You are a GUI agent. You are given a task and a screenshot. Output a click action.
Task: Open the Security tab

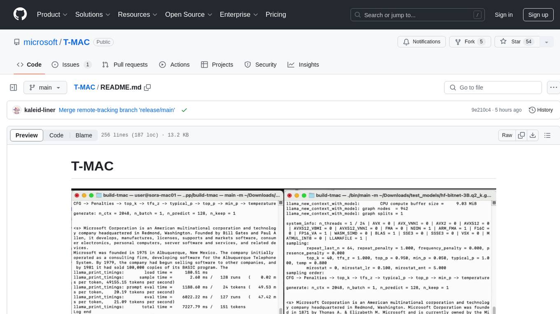[260, 65]
